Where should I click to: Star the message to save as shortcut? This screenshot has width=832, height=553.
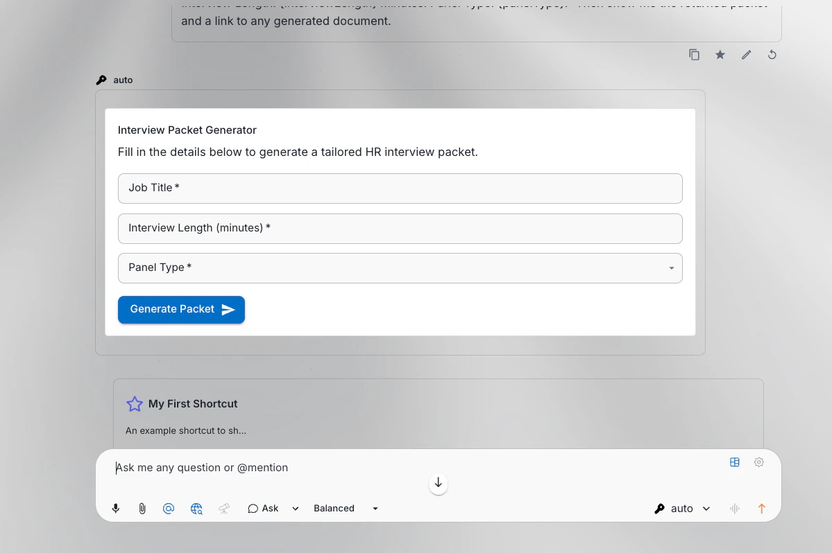point(720,55)
